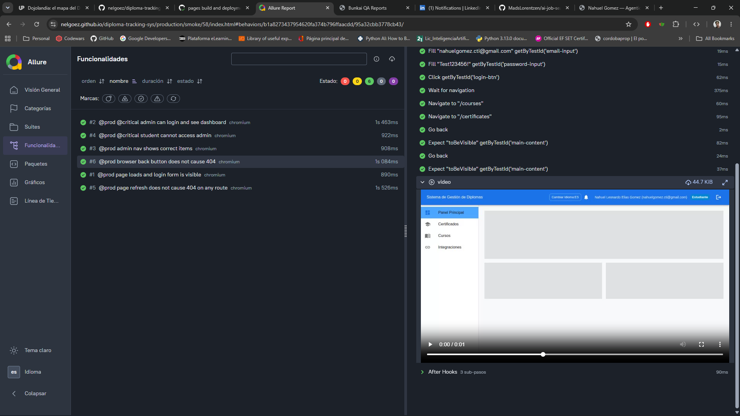
Task: Open video player more options menu
Action: (x=720, y=344)
